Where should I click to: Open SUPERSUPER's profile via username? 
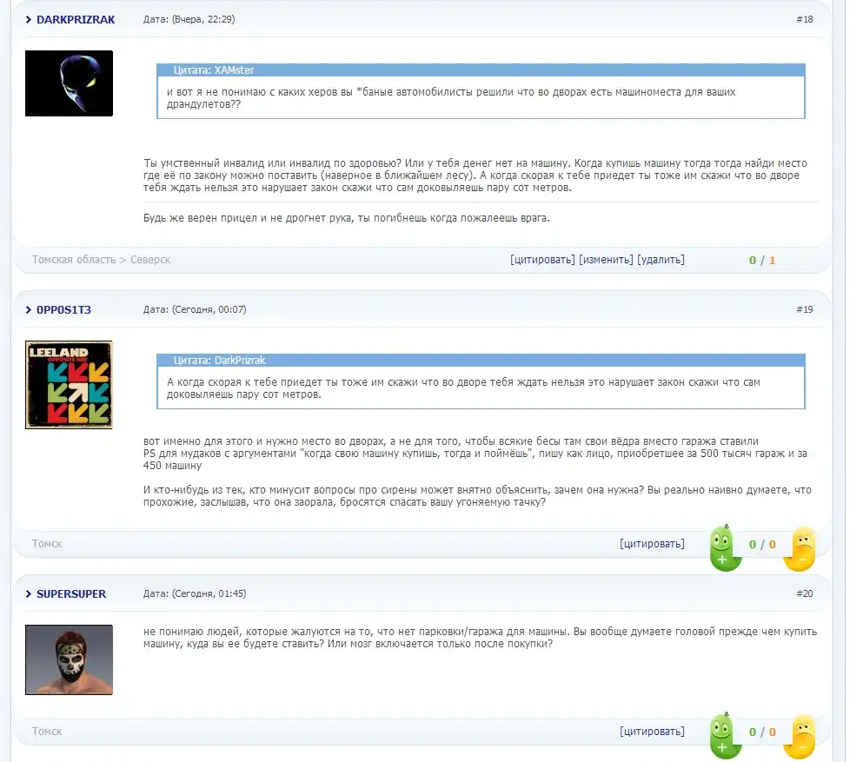(x=71, y=594)
